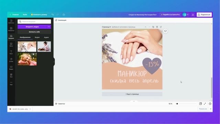This screenshot has width=220, height=124.
Task: Switch to the Images (Изображения) tab
Action: [25, 37]
